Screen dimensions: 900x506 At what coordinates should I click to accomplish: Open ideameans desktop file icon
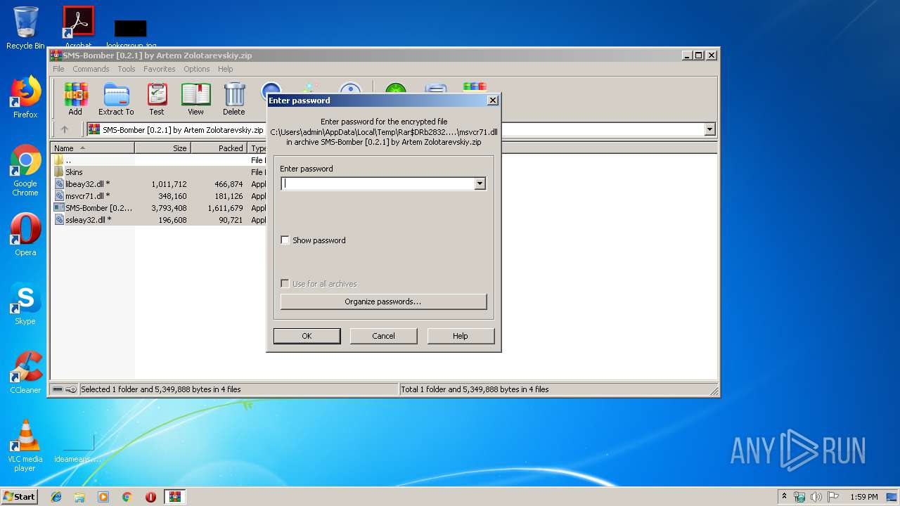[77, 446]
